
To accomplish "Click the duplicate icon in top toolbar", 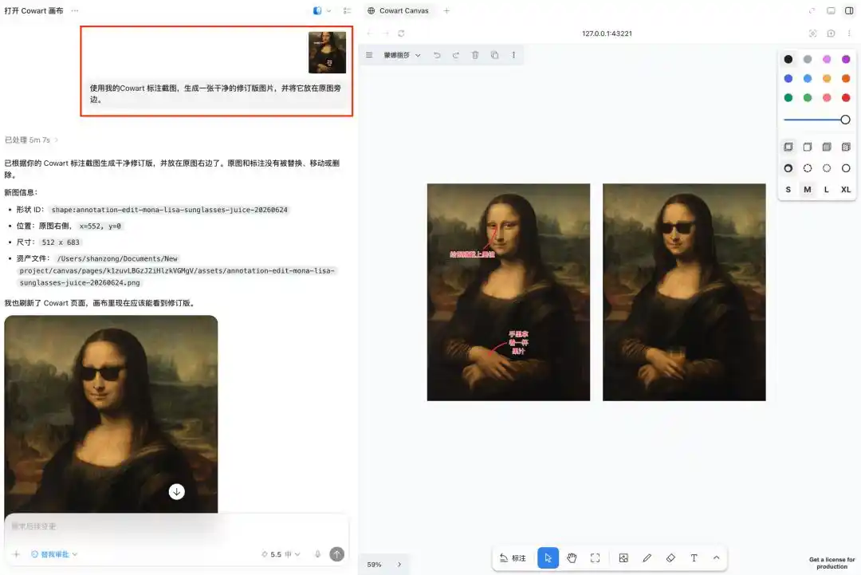I will [x=495, y=55].
